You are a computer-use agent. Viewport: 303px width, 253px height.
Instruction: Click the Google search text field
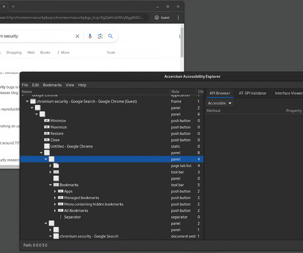(x=37, y=36)
